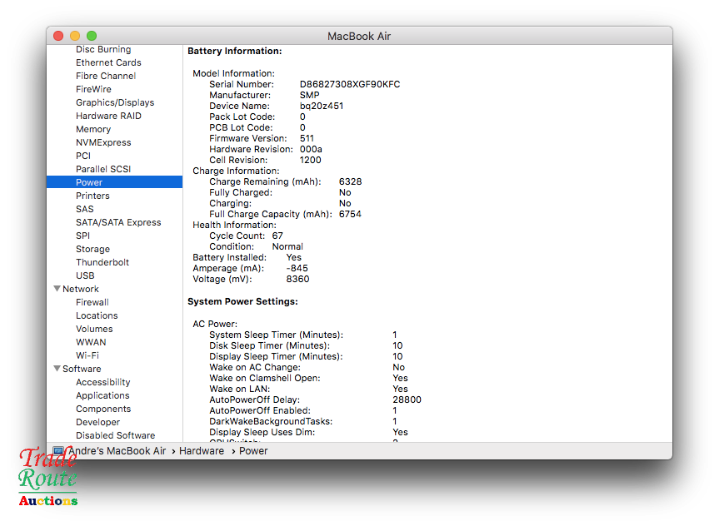Viewport: 719px width, 526px height.
Task: Open the Memory hardware section
Action: [93, 129]
